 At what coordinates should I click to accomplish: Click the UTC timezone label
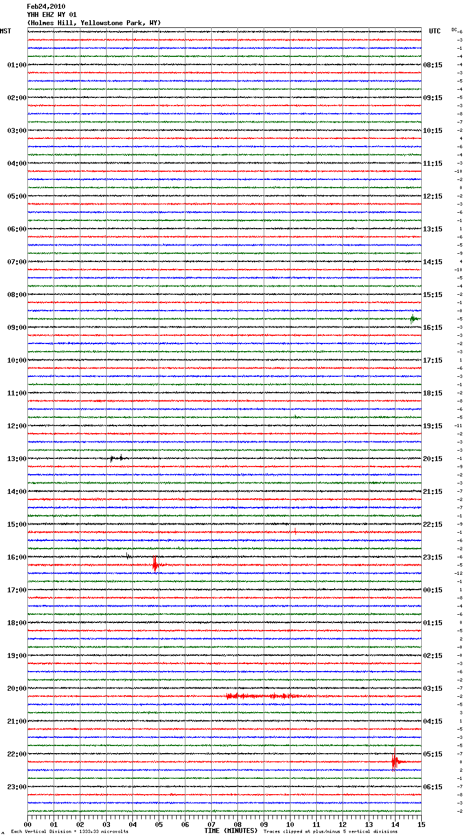[435, 31]
